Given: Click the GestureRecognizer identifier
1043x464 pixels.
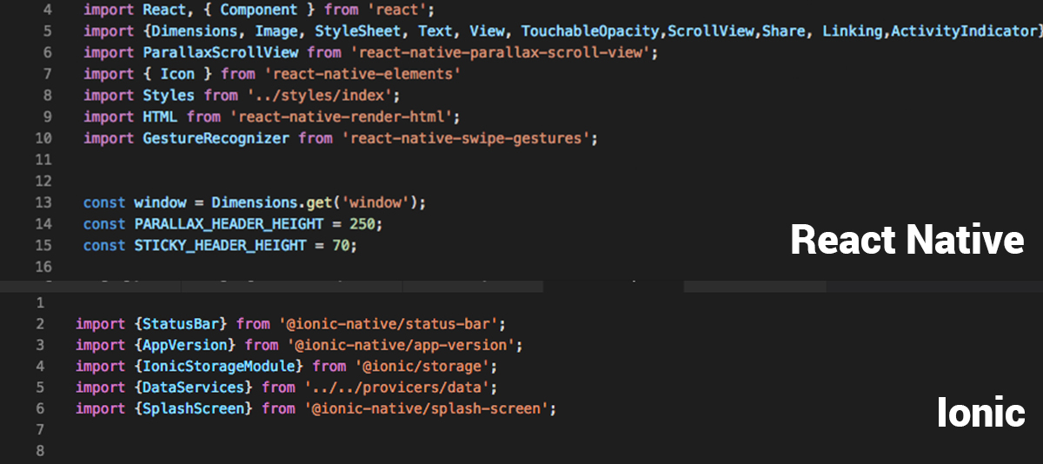Looking at the screenshot, I should pos(216,137).
